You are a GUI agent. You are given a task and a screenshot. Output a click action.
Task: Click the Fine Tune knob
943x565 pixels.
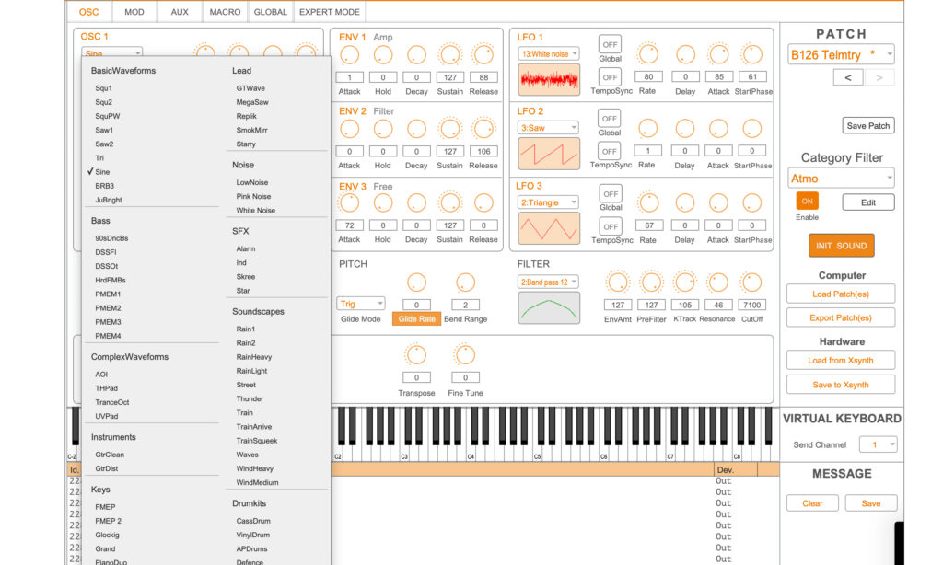(465, 354)
